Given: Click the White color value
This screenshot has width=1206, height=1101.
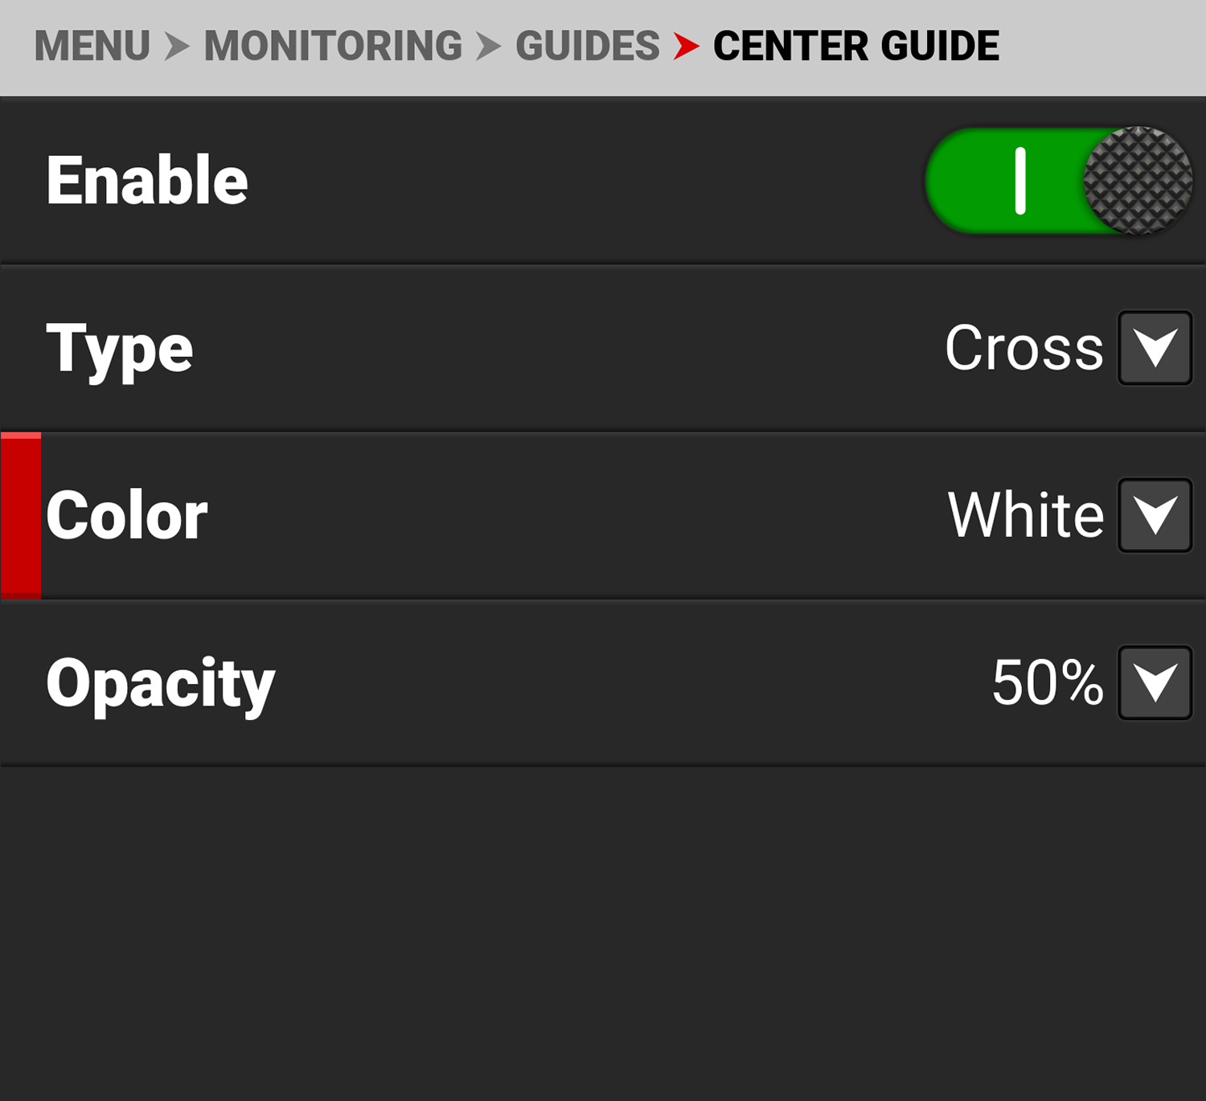Looking at the screenshot, I should (1025, 515).
